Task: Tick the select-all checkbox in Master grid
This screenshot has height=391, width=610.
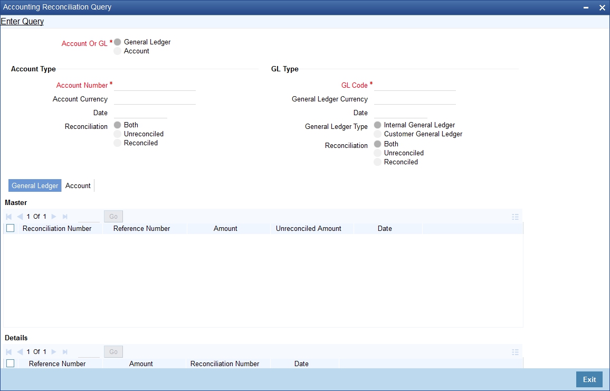Action: pos(10,228)
